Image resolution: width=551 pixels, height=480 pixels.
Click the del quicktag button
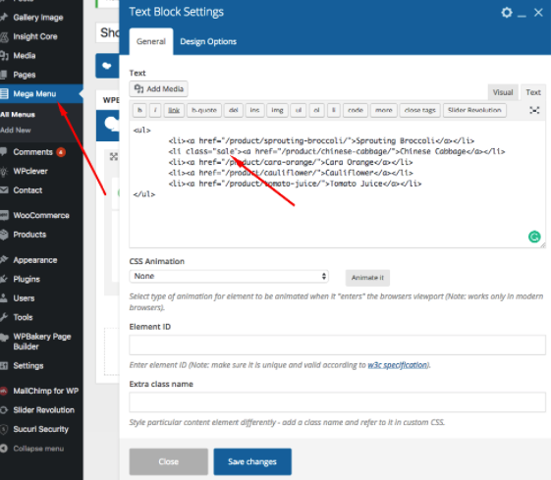234,110
